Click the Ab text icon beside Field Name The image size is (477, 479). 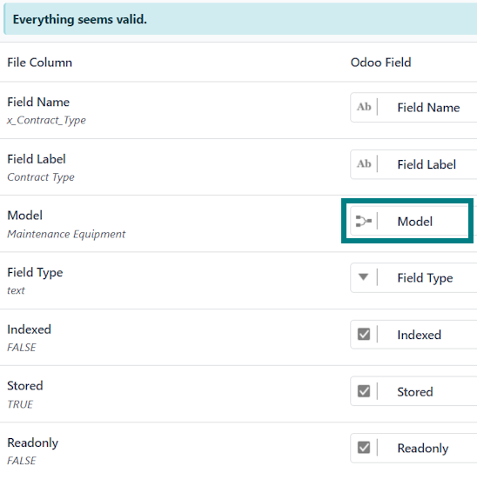pyautogui.click(x=364, y=107)
